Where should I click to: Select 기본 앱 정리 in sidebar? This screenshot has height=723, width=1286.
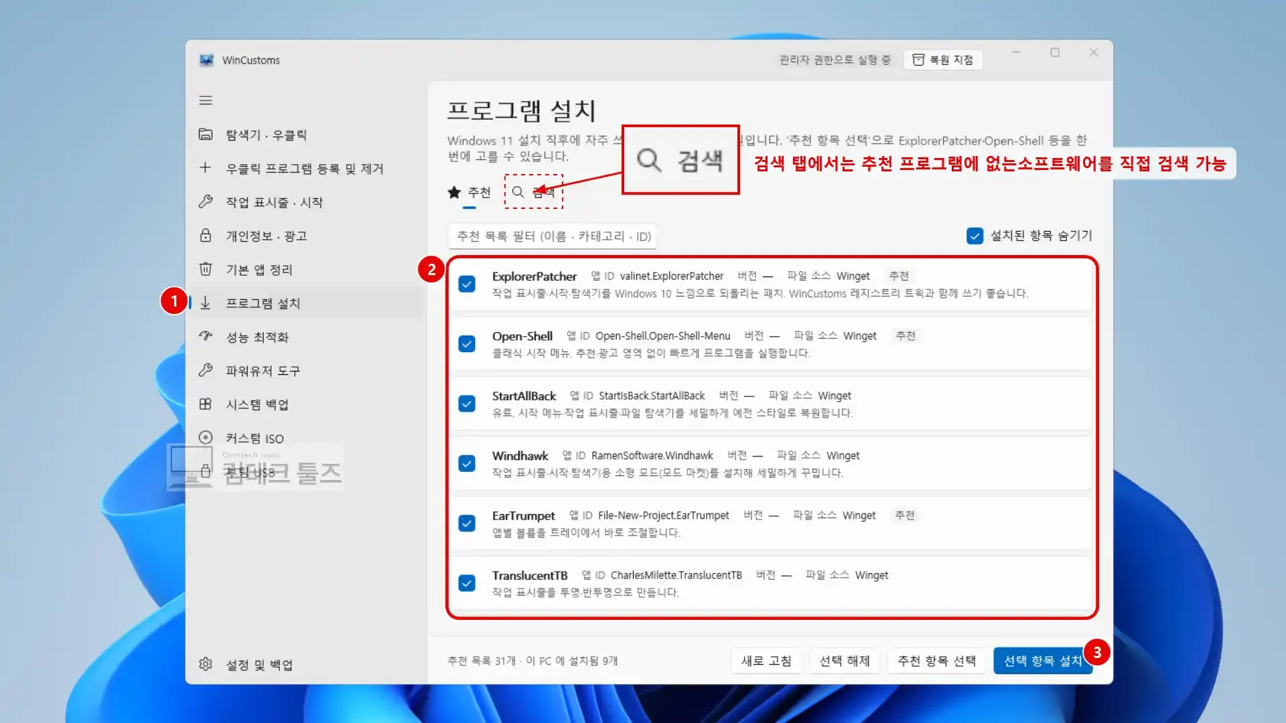pyautogui.click(x=306, y=269)
